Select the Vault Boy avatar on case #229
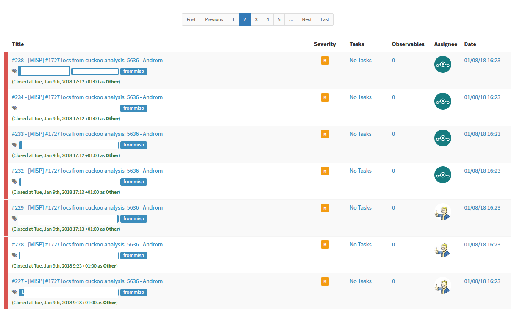 (442, 212)
